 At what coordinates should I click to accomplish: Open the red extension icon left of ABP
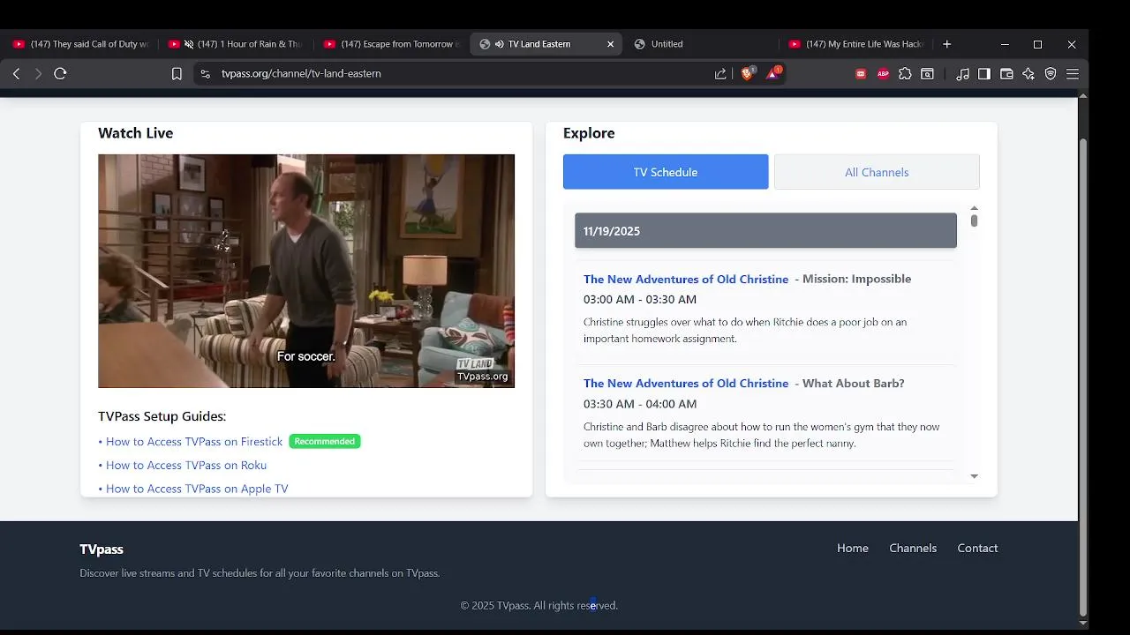click(861, 74)
